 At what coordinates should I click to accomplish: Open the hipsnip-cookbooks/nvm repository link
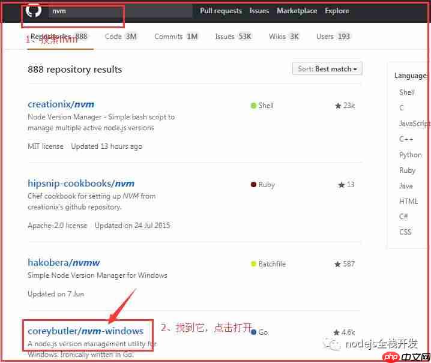coord(81,183)
